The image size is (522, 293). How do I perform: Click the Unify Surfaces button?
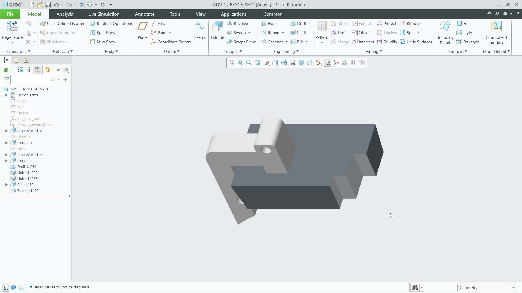click(416, 42)
